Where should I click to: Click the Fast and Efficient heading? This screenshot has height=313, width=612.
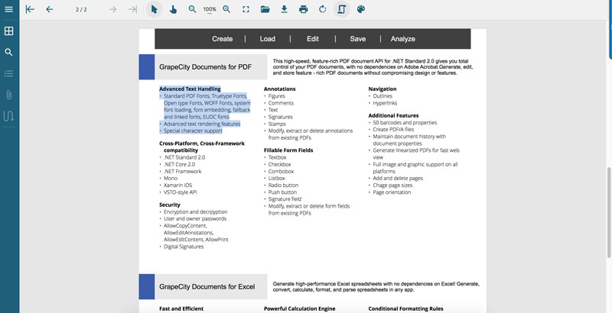(x=181, y=308)
